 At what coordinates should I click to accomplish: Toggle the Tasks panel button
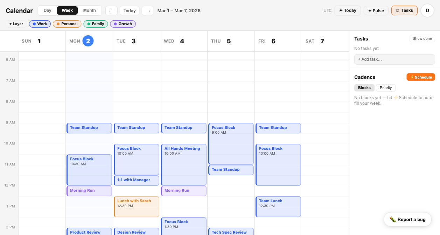coord(404,10)
